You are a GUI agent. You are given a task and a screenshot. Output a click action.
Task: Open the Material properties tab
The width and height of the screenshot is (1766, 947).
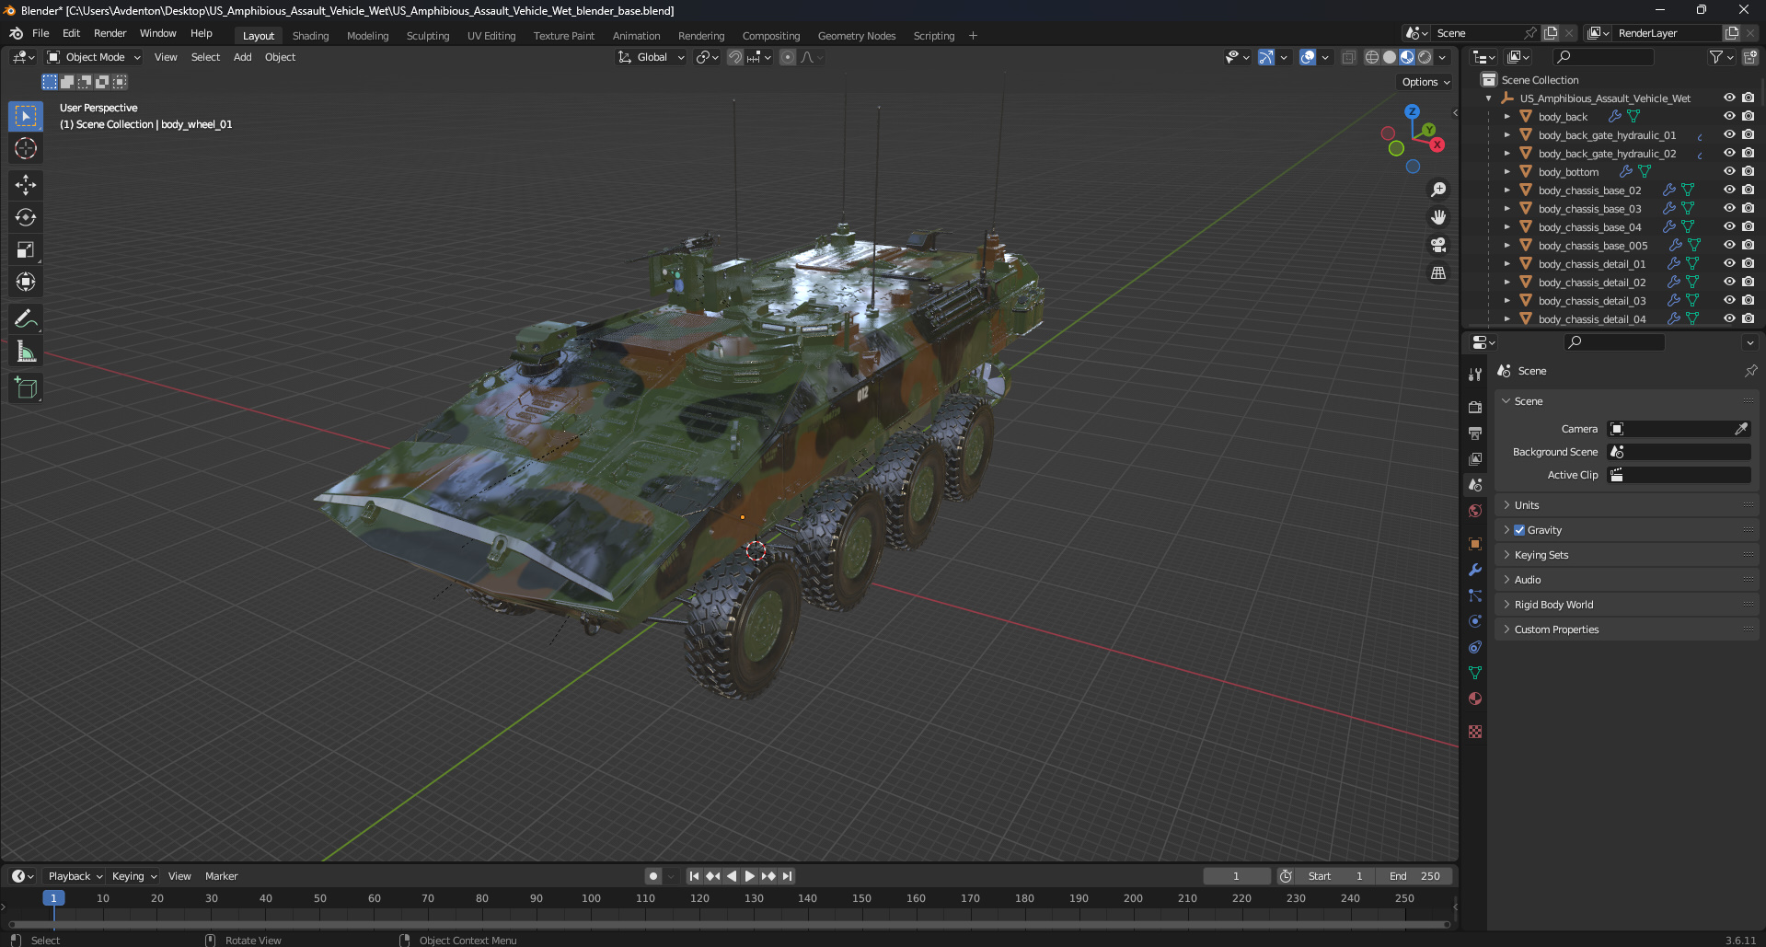[1475, 699]
